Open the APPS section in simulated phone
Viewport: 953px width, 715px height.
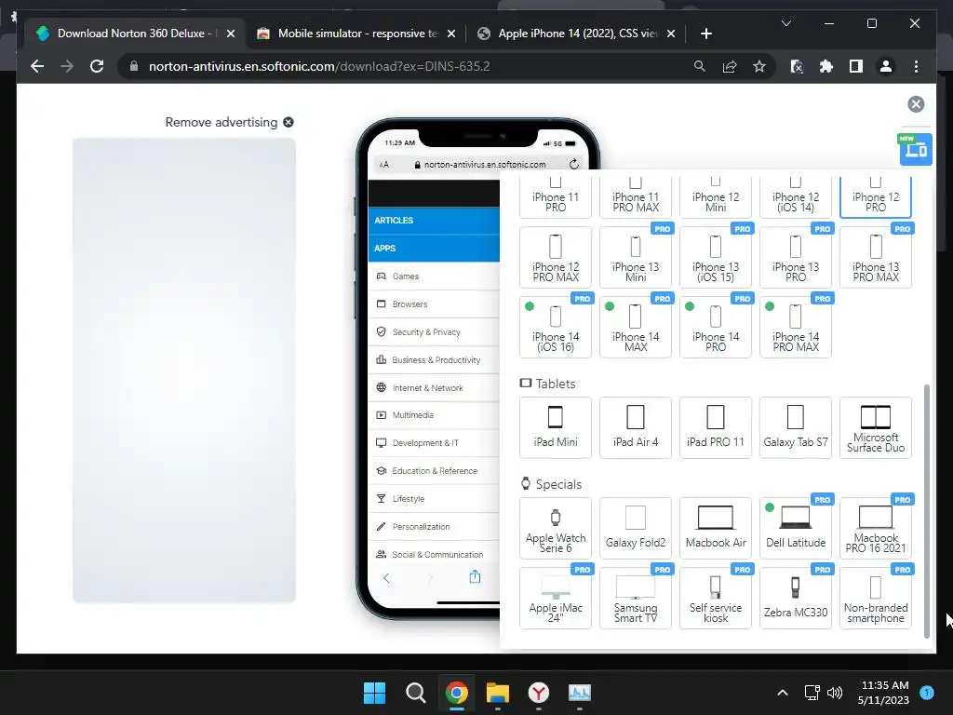tap(434, 248)
